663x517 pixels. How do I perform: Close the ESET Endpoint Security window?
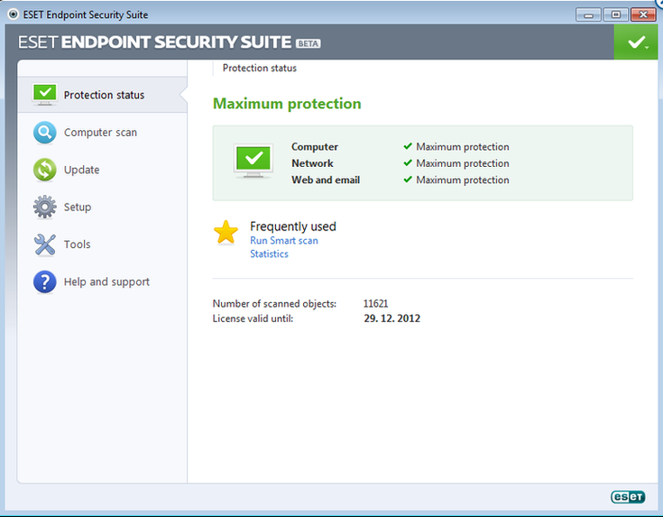[643, 14]
